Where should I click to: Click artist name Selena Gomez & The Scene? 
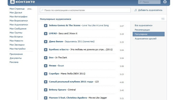pyautogui.click(x=65, y=25)
